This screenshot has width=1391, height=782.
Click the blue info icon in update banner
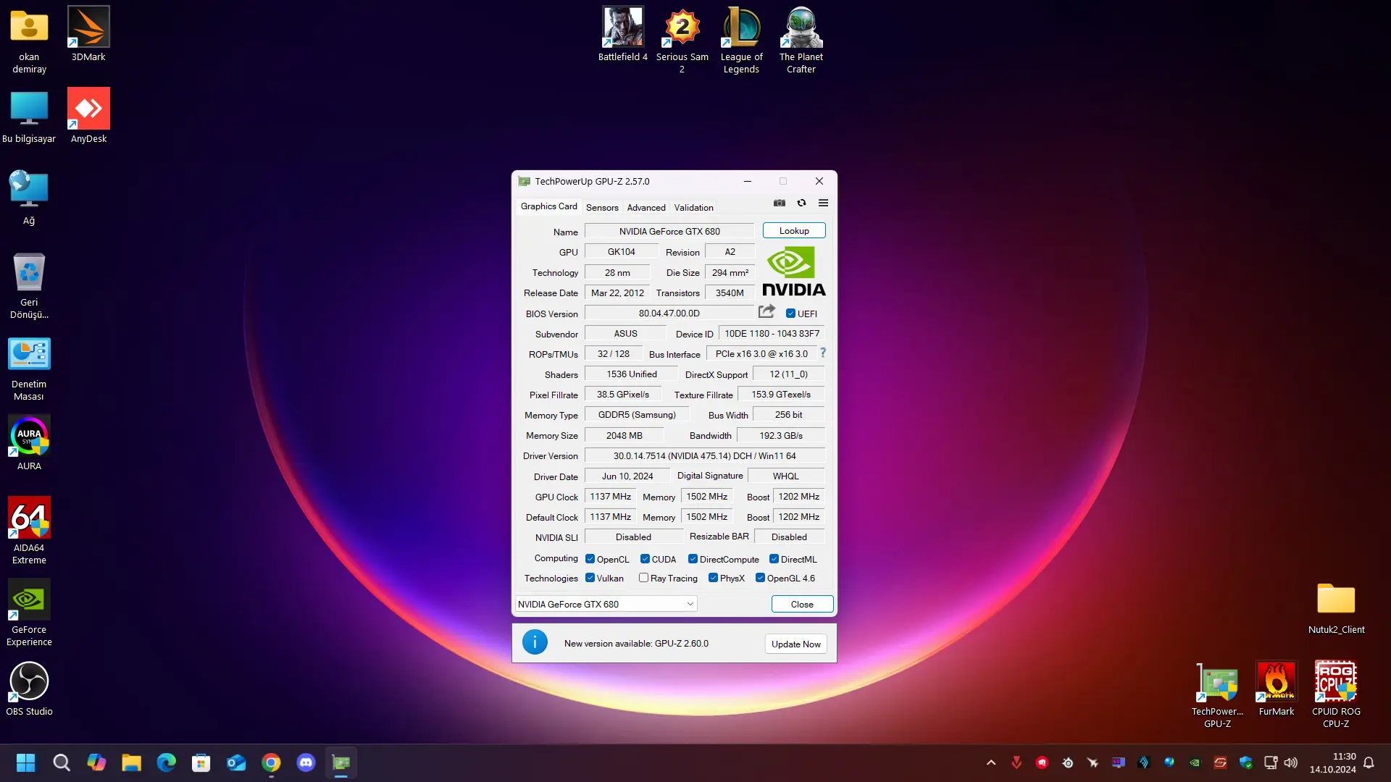(x=535, y=642)
